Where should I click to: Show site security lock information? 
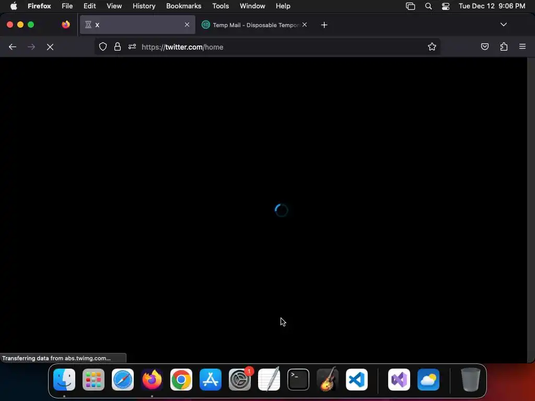(x=118, y=46)
